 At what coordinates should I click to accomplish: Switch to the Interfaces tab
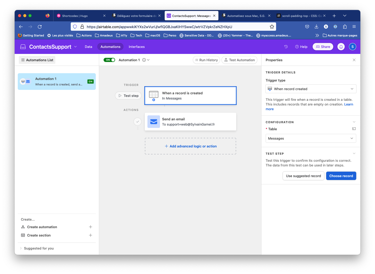pyautogui.click(x=136, y=47)
